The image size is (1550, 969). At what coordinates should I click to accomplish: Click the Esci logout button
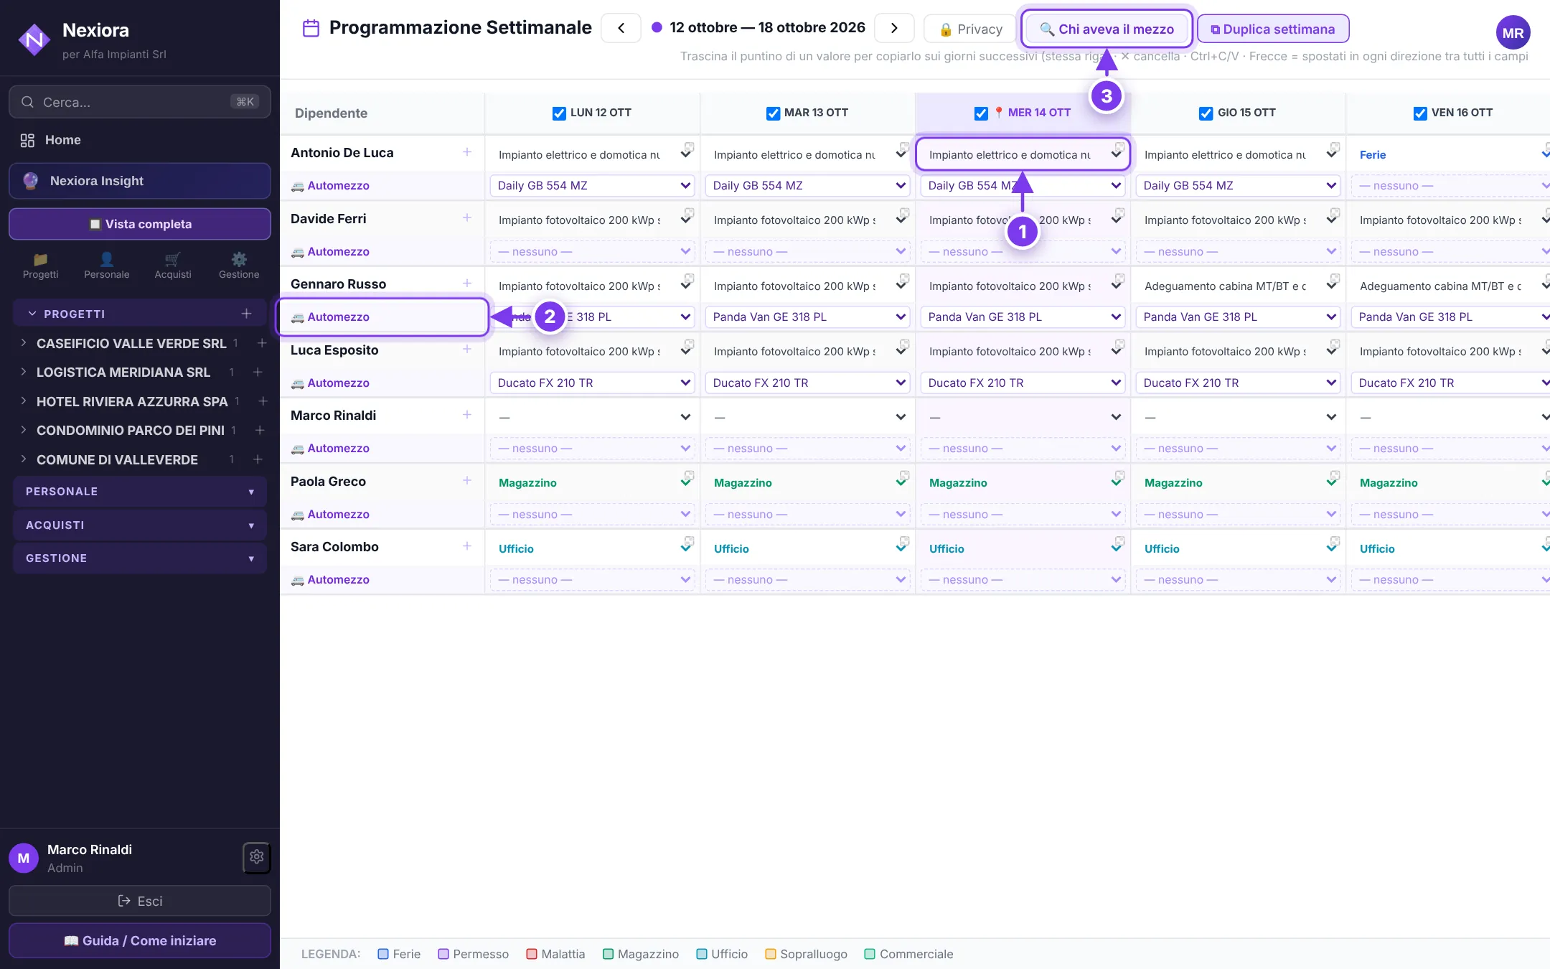click(x=140, y=901)
